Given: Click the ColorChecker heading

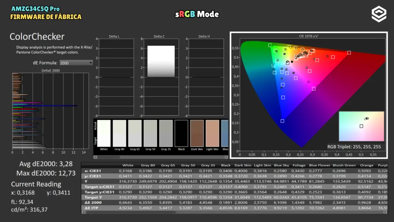Looking at the screenshot, I should tap(37, 37).
